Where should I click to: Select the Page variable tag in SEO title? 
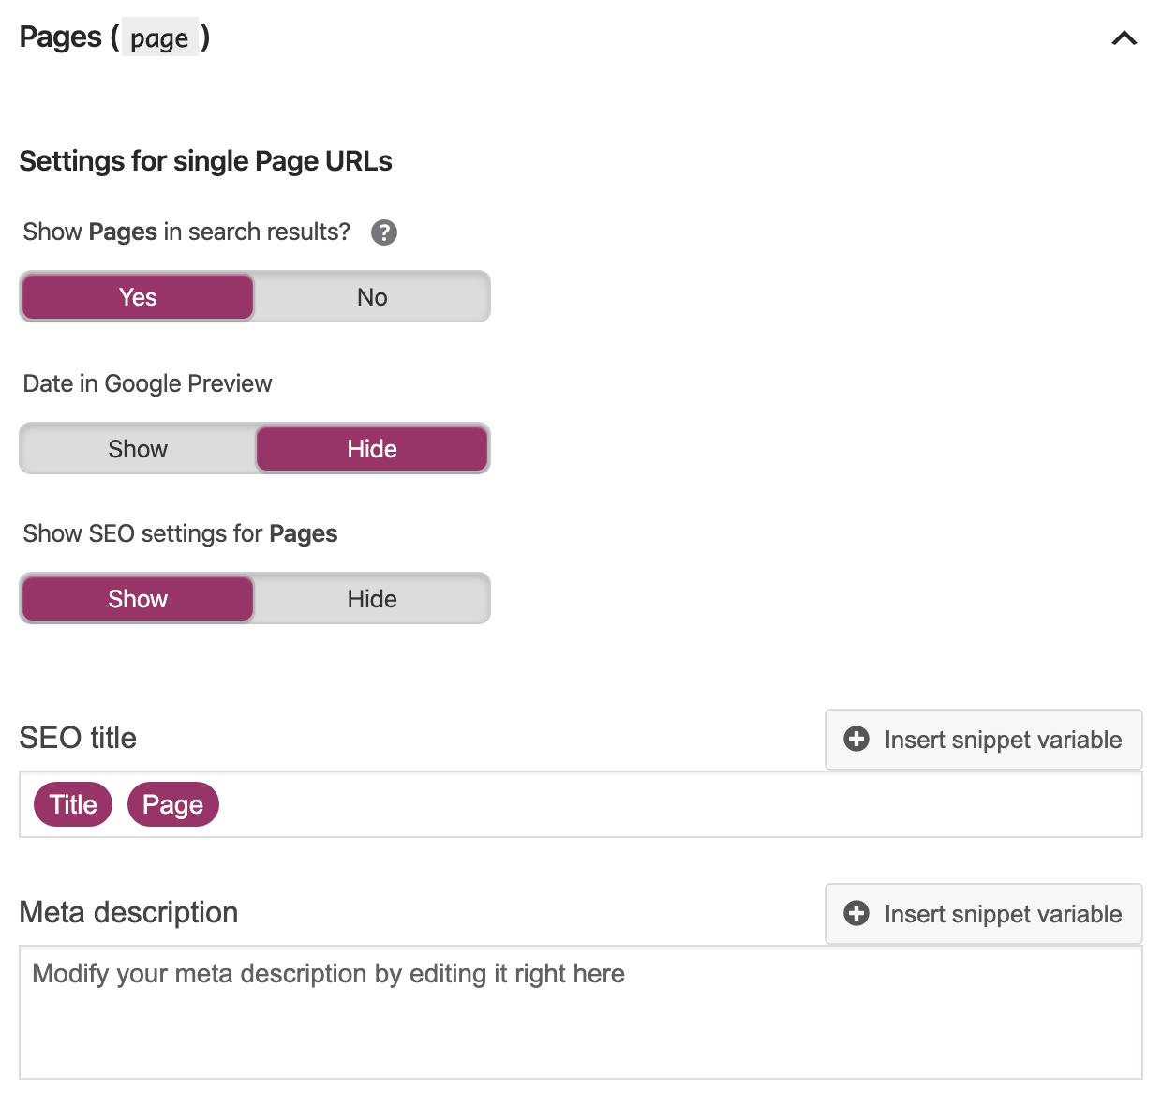pyautogui.click(x=173, y=804)
